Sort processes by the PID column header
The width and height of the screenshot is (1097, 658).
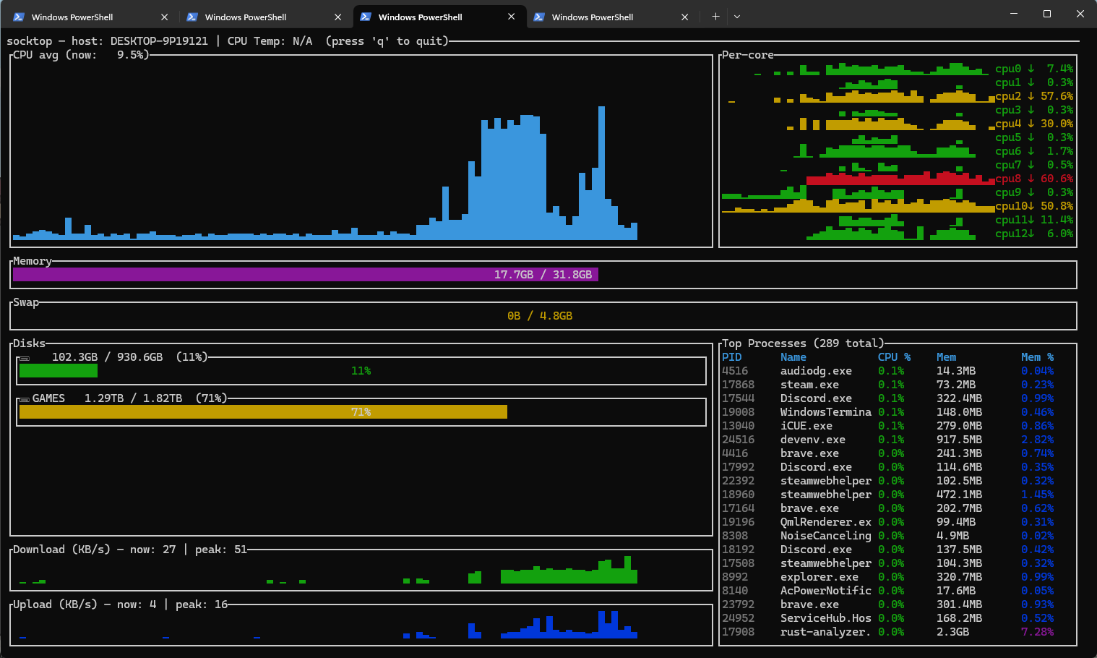coord(731,357)
